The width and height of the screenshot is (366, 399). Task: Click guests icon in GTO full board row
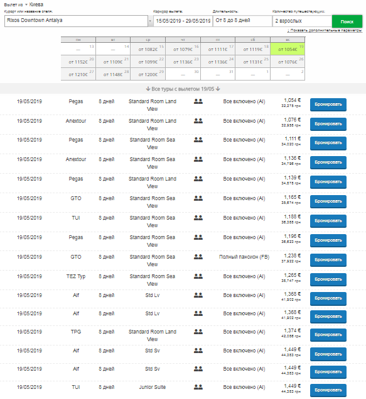[198, 257]
